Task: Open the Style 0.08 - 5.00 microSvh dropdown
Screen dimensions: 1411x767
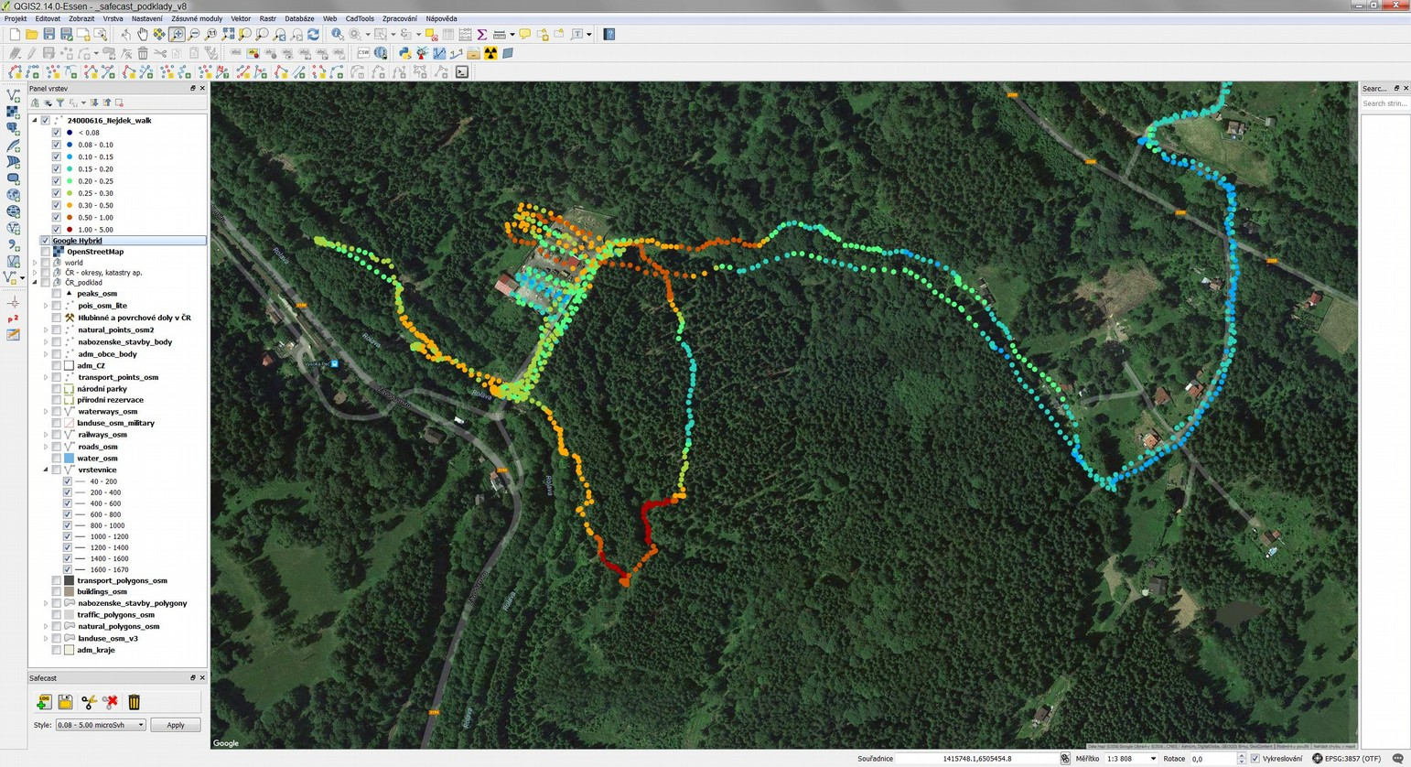Action: pyautogui.click(x=101, y=725)
